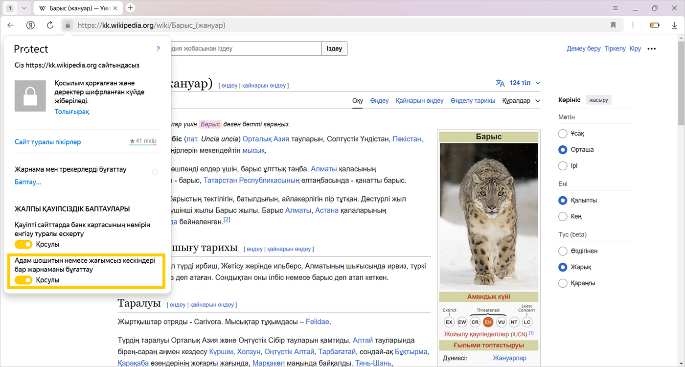Open the Protect help question mark

tap(158, 49)
